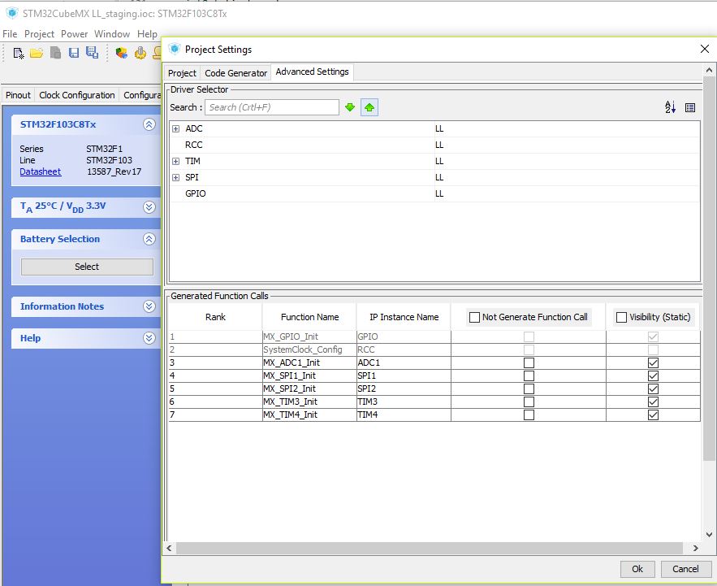Expand the TA 25°C / VDD 3.3V panel

coord(149,207)
